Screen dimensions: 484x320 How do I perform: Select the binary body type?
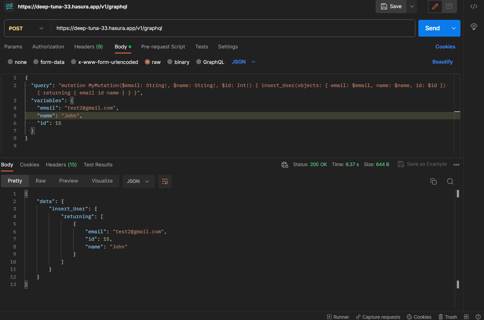click(178, 62)
